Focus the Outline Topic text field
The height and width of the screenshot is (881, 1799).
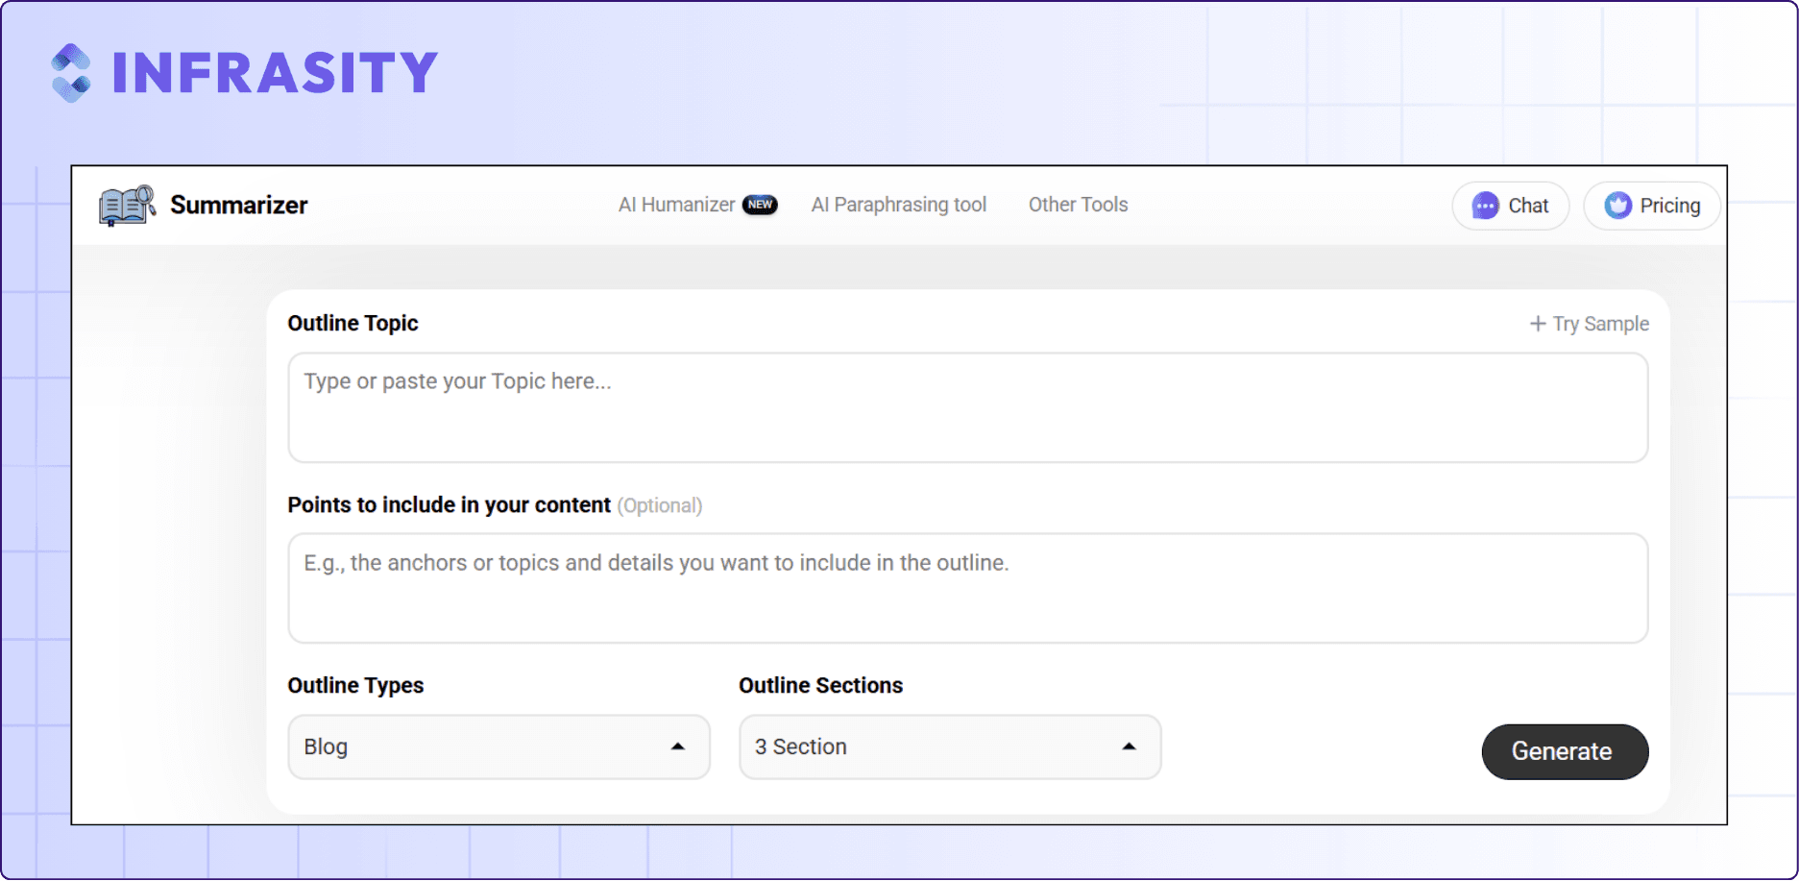(x=968, y=407)
